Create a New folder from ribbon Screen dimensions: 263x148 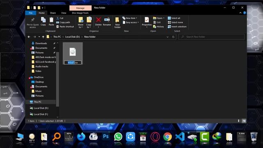click(118, 22)
